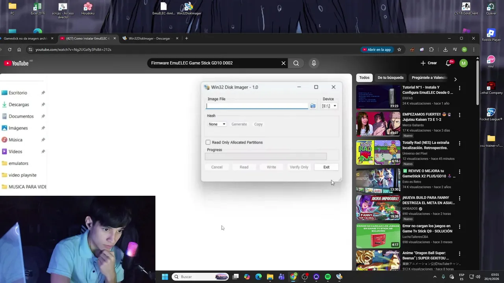Open Microsoft Edge from the taskbar

click(258, 277)
